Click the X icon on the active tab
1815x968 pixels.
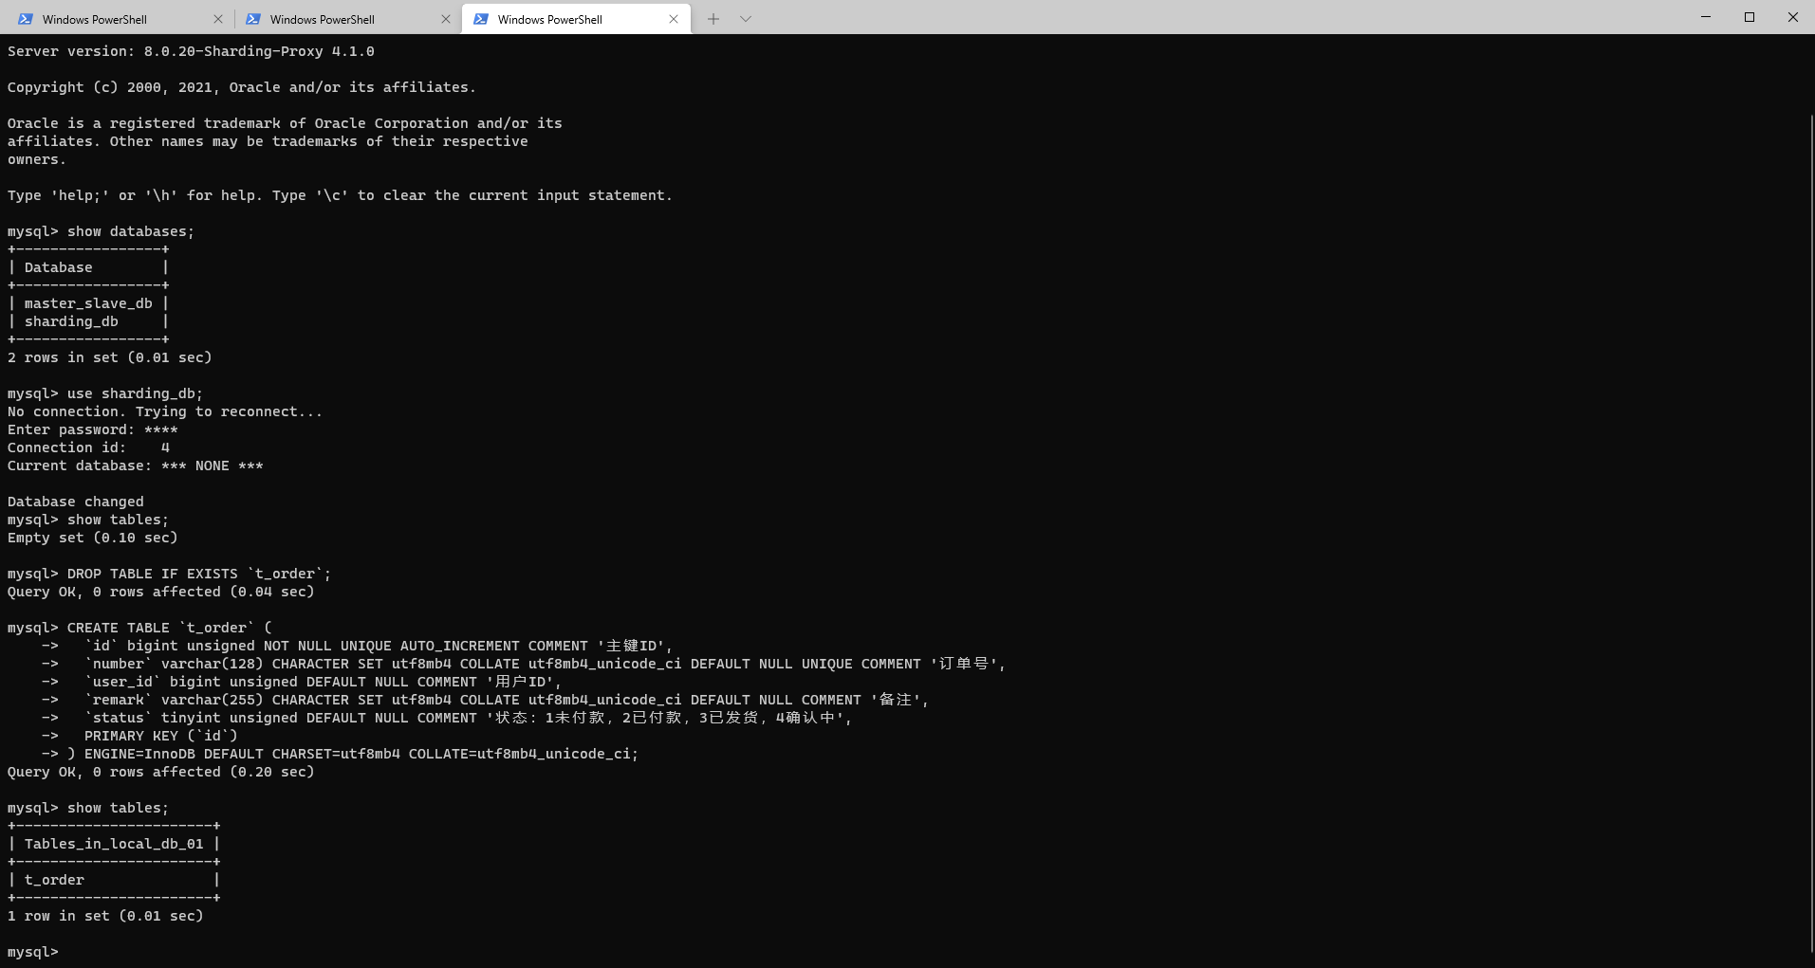point(674,18)
